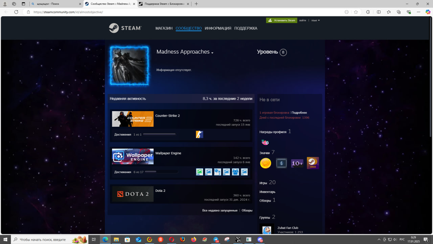Open the Обзоры 1 sidebar link
Image resolution: width=433 pixels, height=244 pixels.
268,200
